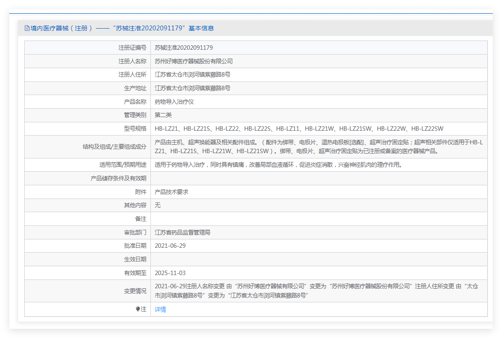Click the value 无 in 其他内容 row
The width and height of the screenshot is (502, 338).
point(157,205)
